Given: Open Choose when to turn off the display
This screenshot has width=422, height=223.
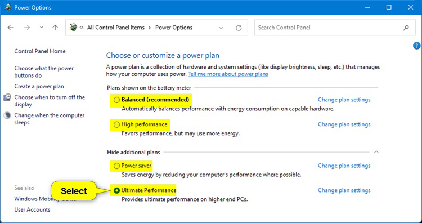Looking at the screenshot, I should pos(50,101).
